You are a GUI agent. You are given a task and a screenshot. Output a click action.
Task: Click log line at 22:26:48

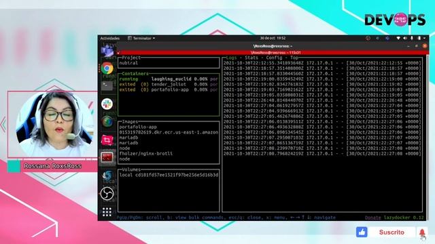point(322,100)
